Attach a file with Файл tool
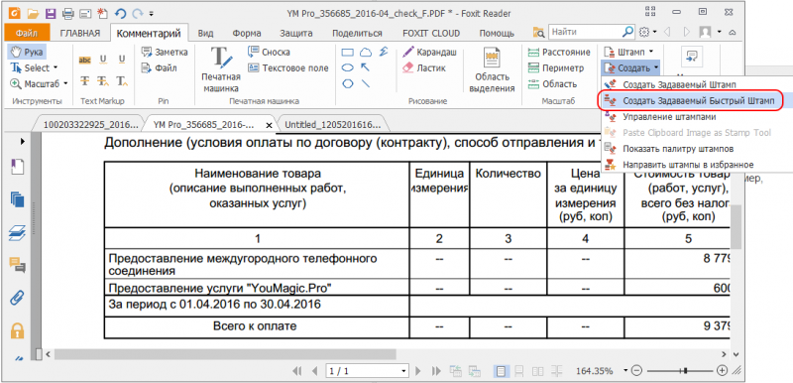 pos(160,68)
